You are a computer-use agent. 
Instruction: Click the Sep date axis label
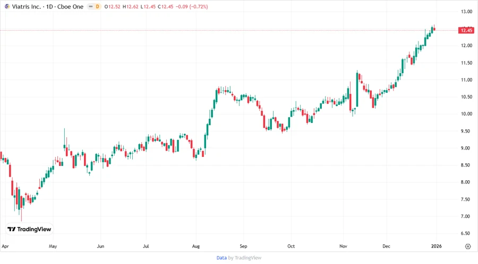243,247
